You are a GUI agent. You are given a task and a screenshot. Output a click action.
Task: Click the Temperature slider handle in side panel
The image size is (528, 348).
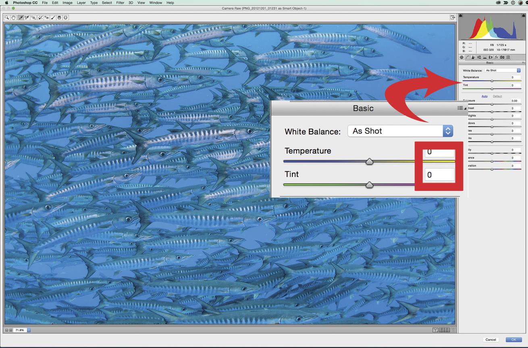[492, 81]
